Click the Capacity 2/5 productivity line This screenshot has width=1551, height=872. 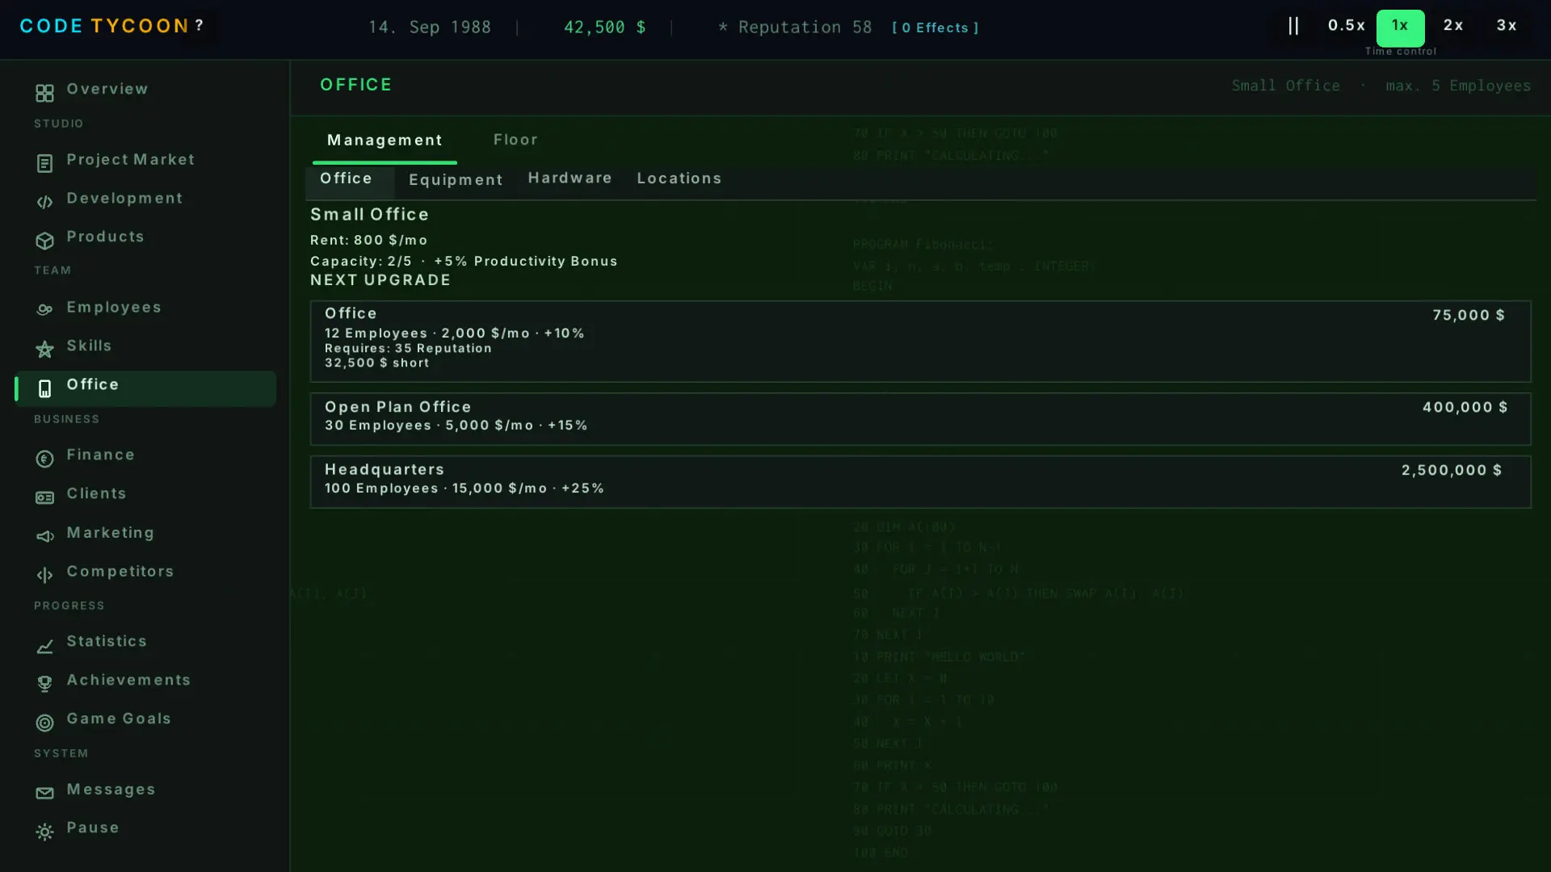coord(464,262)
